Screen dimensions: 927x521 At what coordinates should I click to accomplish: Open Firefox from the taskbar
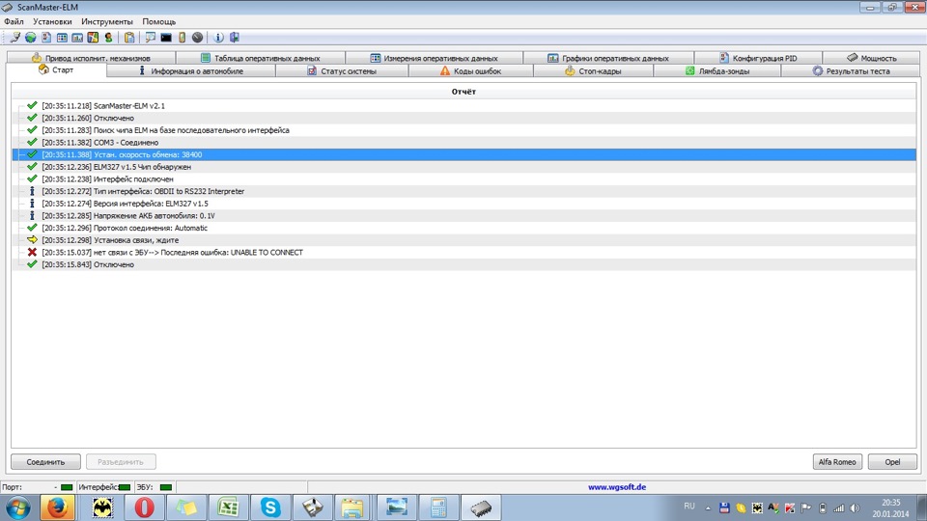click(57, 507)
